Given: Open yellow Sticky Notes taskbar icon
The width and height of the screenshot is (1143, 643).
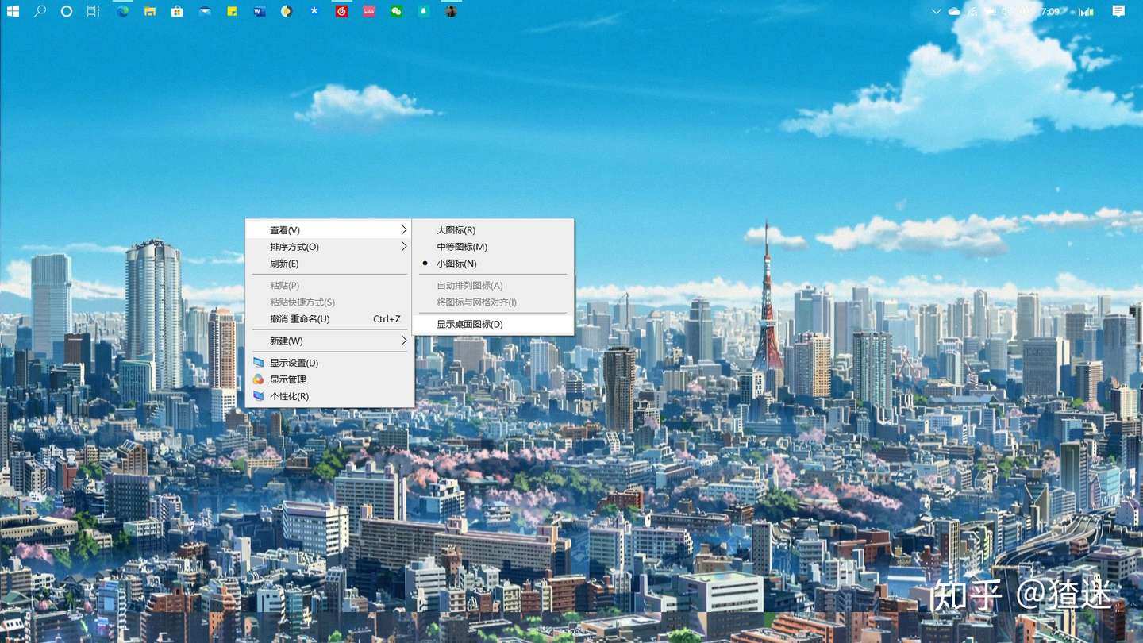Looking at the screenshot, I should [x=232, y=11].
